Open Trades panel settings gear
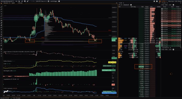Viewport: 182px width, 99px height. point(173,5)
